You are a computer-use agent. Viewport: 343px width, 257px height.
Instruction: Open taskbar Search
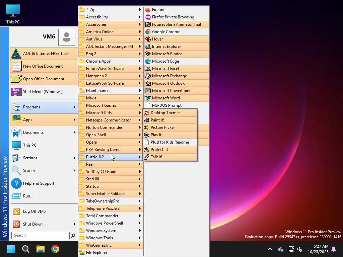pyautogui.click(x=25, y=249)
